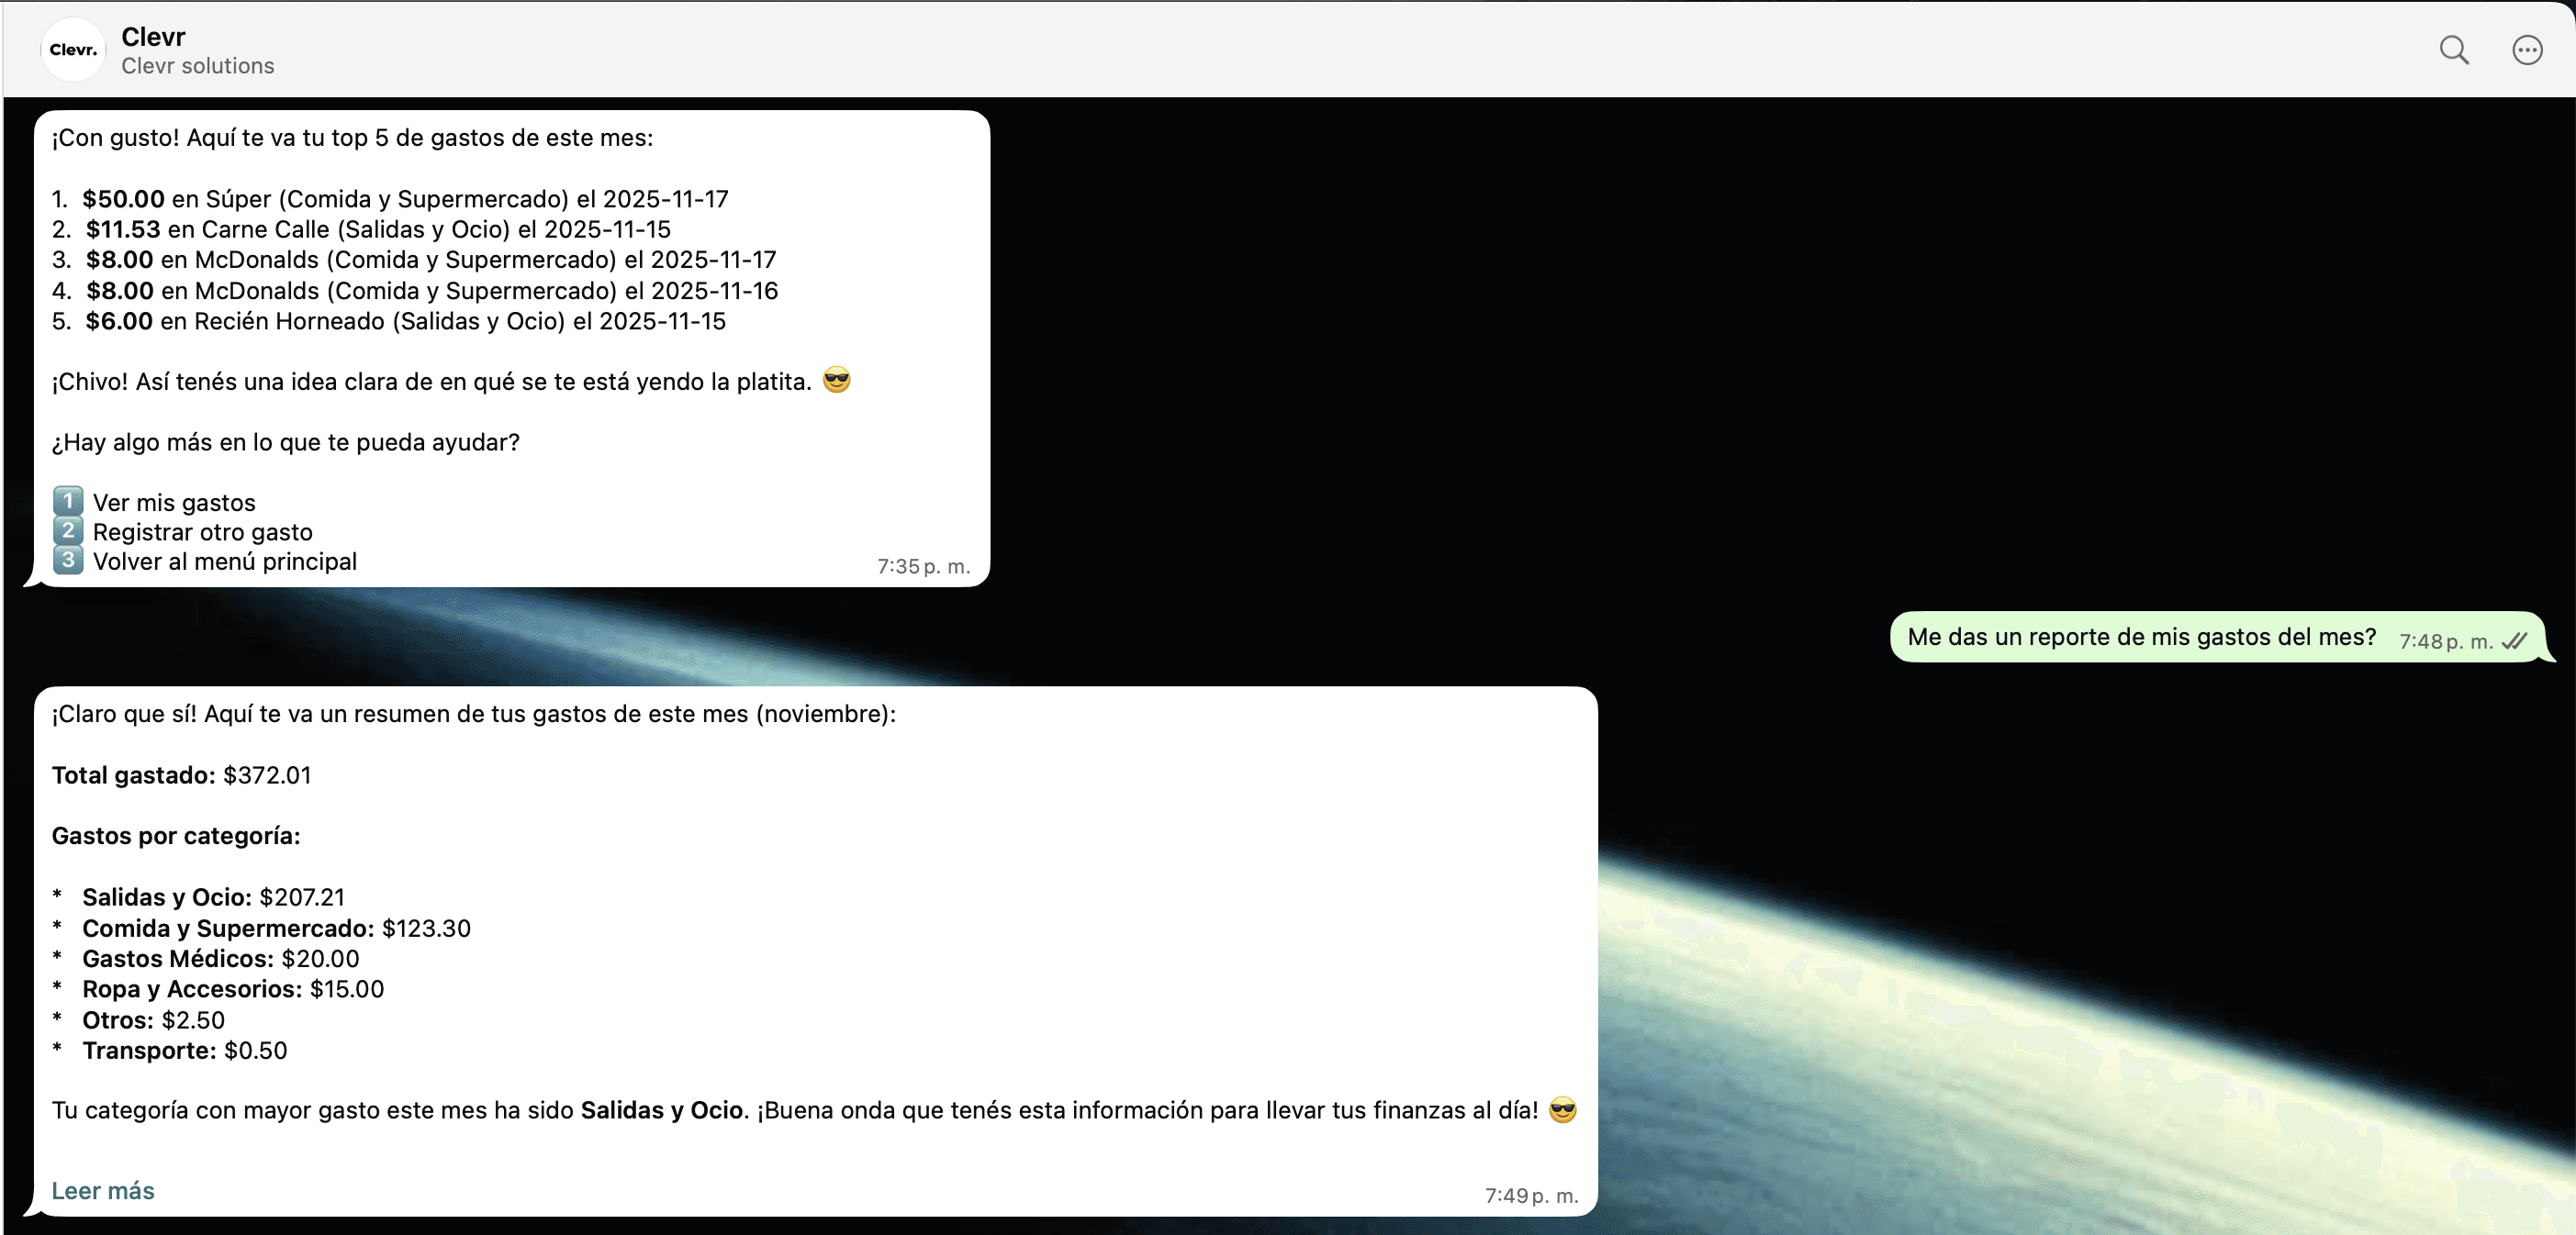Click the 'Ver mis gastos' option text

pyautogui.click(x=174, y=503)
